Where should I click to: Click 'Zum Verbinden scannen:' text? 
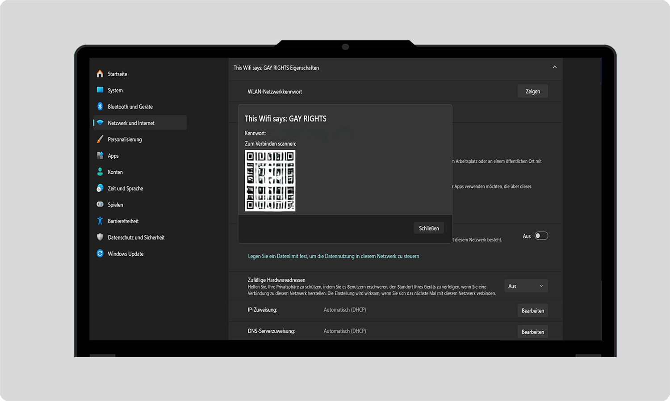pos(270,144)
